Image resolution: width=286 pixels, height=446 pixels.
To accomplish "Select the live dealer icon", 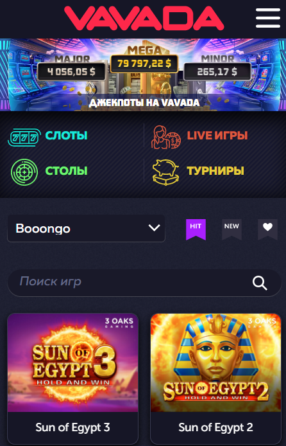I will pos(165,138).
